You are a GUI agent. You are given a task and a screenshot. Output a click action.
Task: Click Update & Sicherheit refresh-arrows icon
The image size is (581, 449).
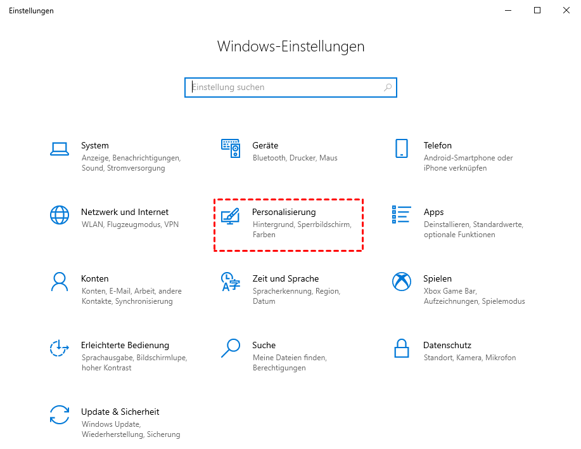pos(59,415)
